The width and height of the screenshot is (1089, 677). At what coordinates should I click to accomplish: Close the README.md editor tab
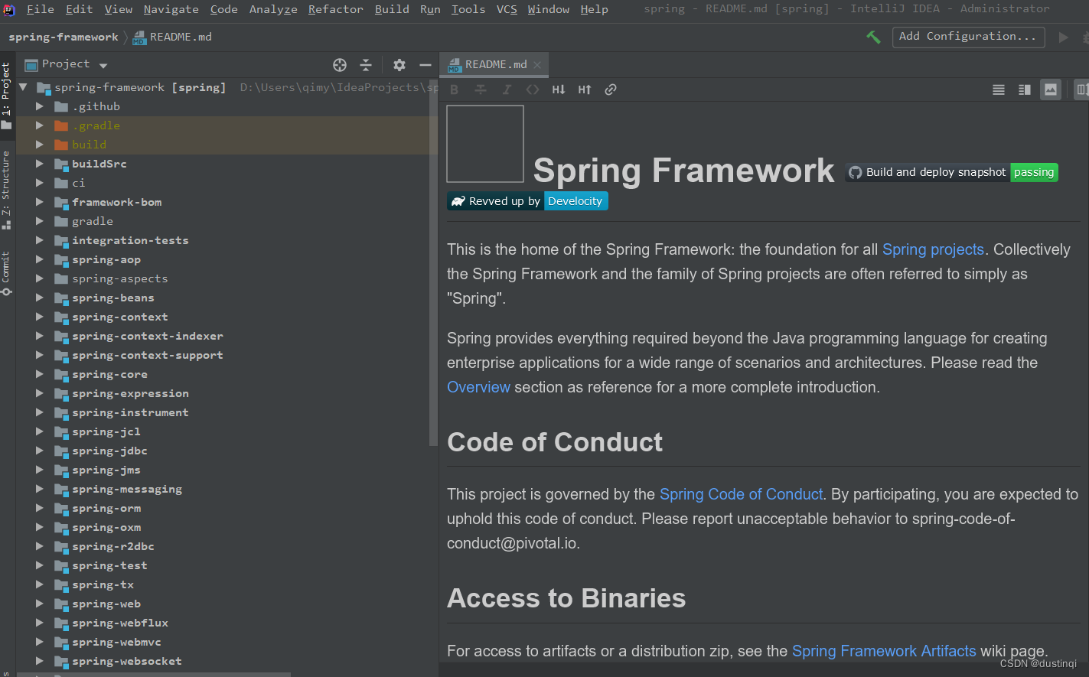pos(537,65)
